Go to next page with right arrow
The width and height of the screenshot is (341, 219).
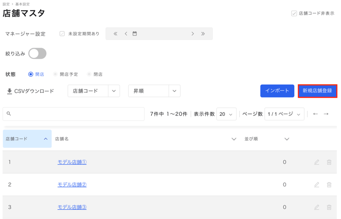[326, 114]
